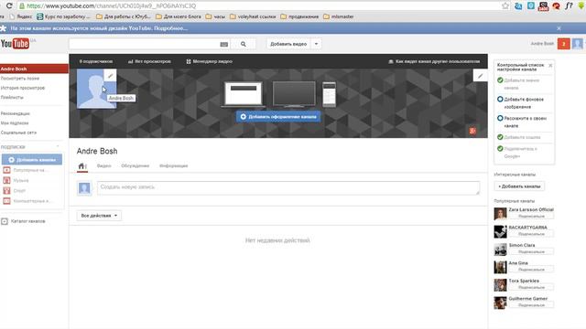Switch to the Видео tab
Screen dimensions: 586x329
point(103,166)
